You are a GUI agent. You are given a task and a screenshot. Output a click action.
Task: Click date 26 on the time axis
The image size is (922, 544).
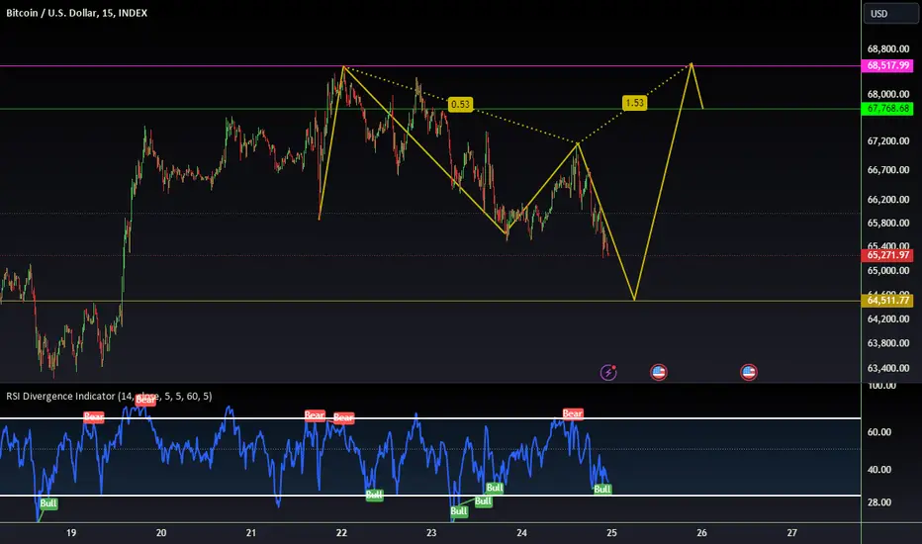pyautogui.click(x=701, y=533)
